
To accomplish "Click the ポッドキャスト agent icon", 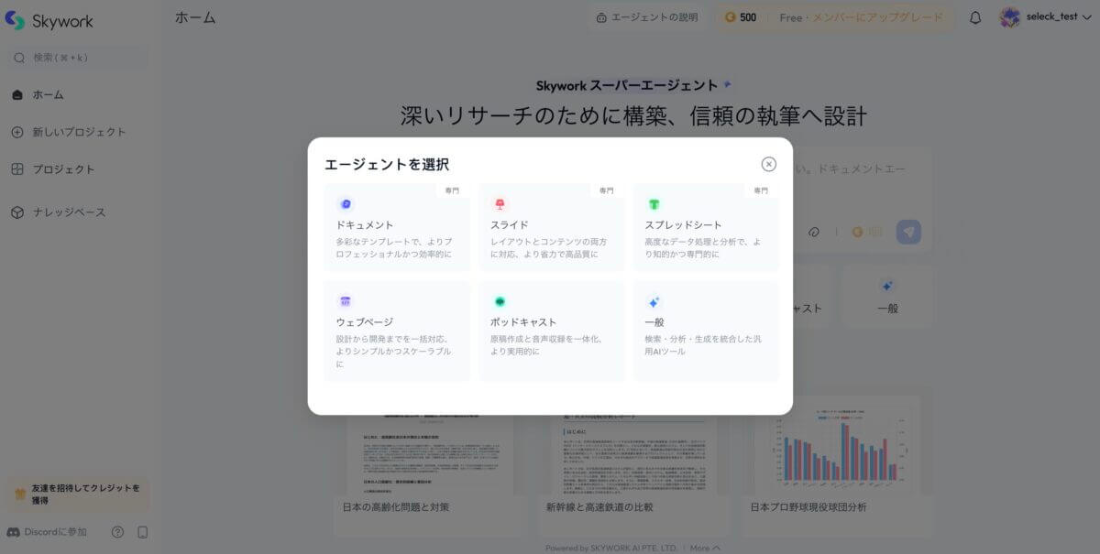I will tap(500, 301).
